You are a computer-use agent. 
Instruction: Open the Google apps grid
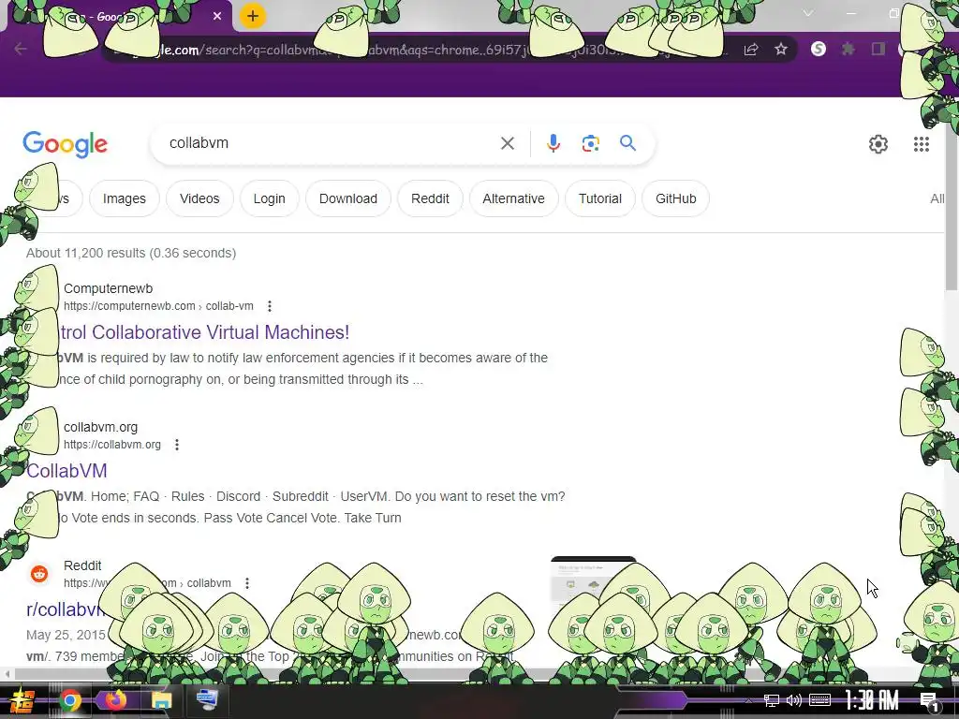[x=922, y=144]
